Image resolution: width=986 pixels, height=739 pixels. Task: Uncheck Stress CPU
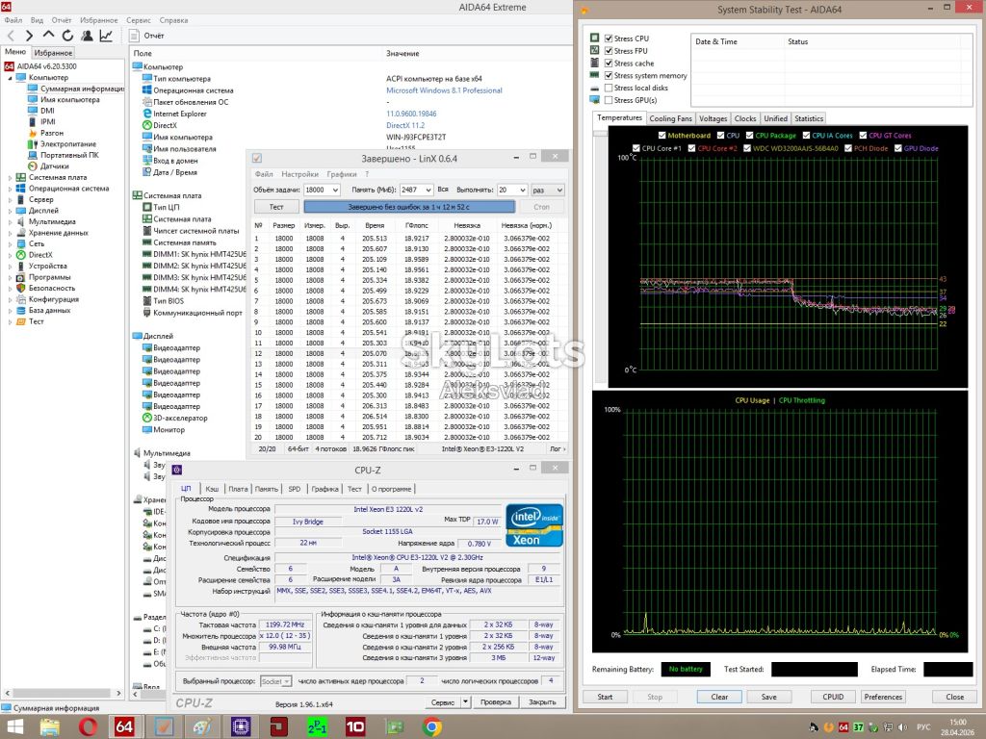click(609, 38)
